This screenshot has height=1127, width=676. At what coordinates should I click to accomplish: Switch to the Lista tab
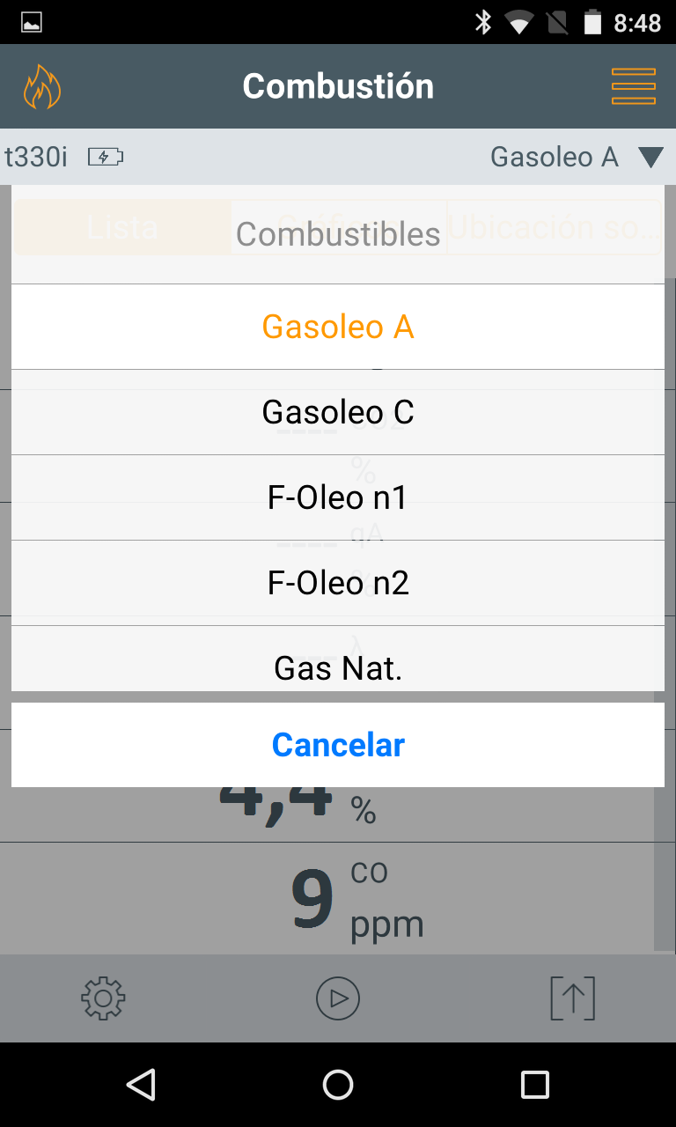(122, 227)
